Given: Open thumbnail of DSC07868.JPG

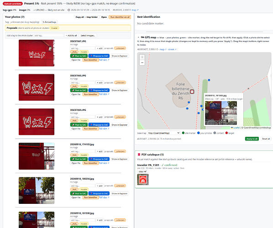Looking at the screenshot, I should coord(37,87).
